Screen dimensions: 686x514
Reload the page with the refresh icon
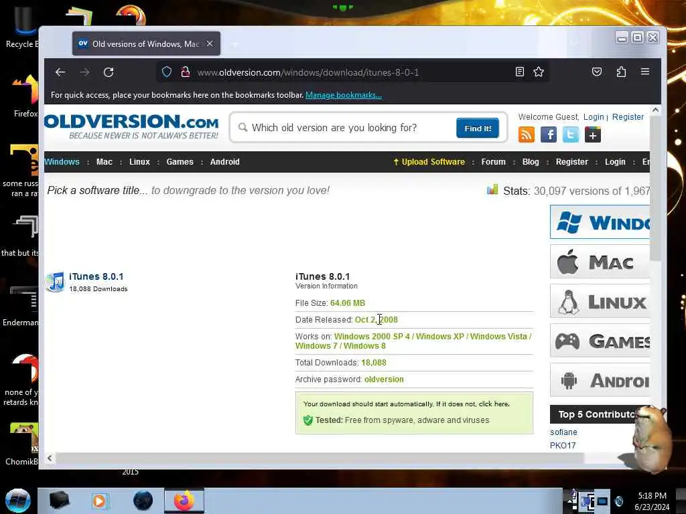(109, 72)
